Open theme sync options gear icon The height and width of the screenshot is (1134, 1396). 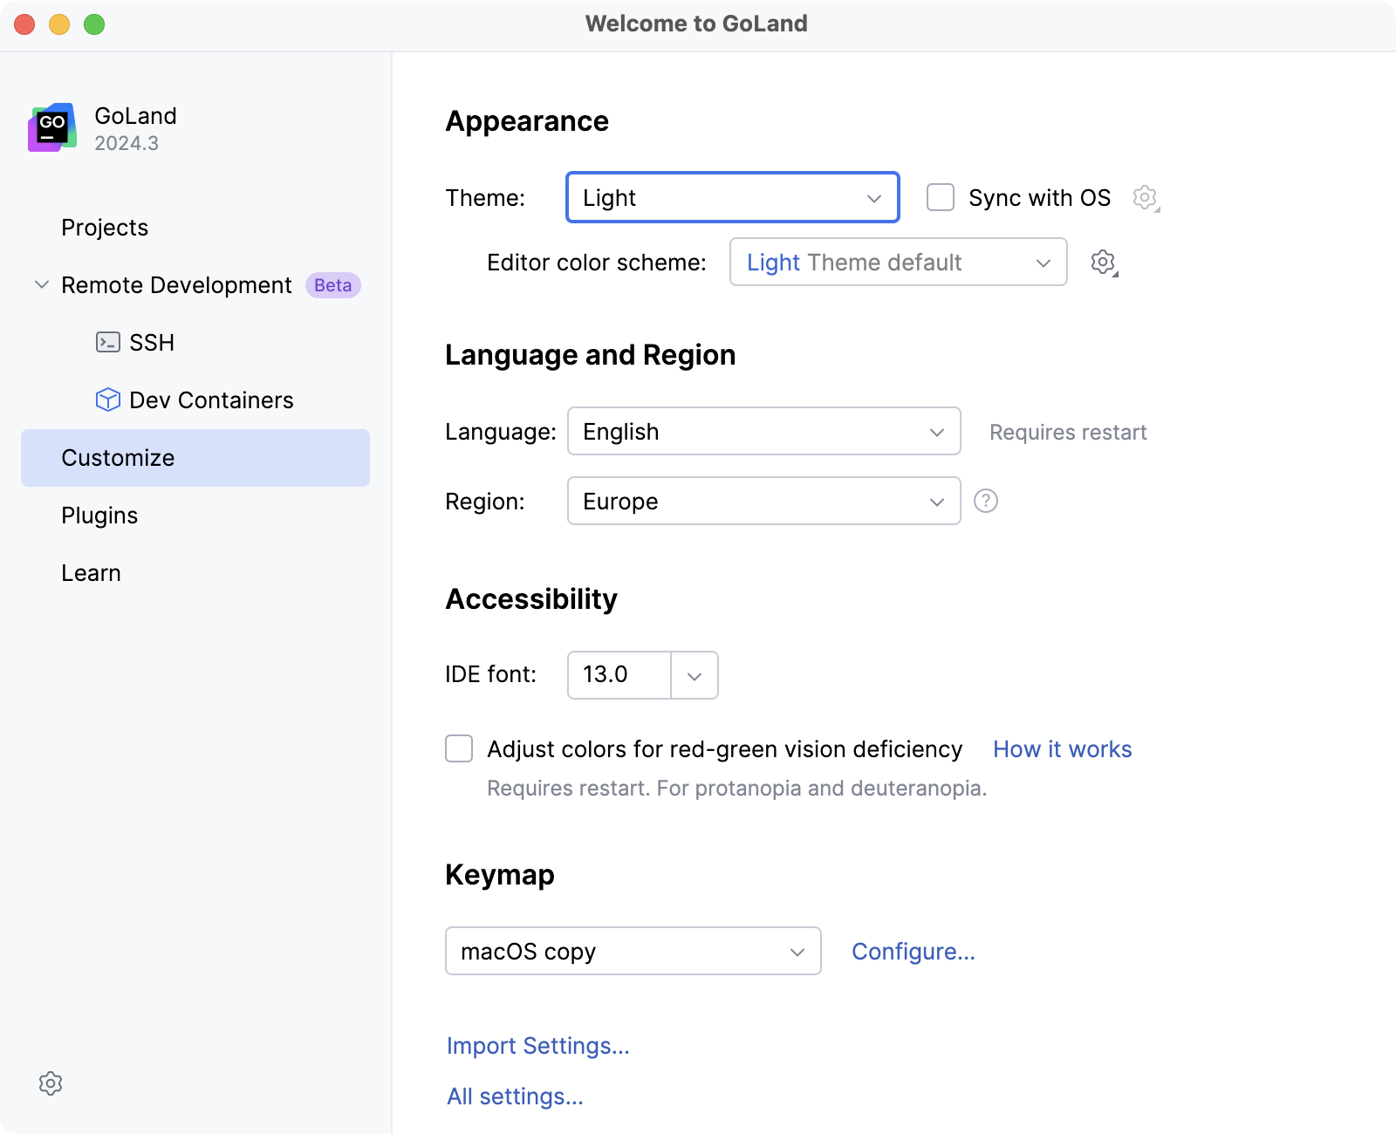pos(1145,197)
